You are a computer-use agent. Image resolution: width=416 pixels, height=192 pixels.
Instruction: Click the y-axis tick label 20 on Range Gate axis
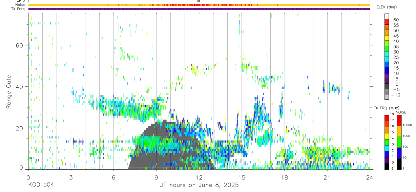pos(20,128)
